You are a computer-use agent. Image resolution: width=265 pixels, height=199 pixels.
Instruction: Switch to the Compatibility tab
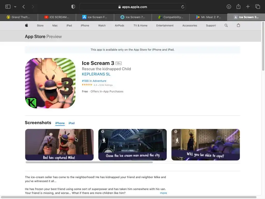pyautogui.click(x=171, y=17)
